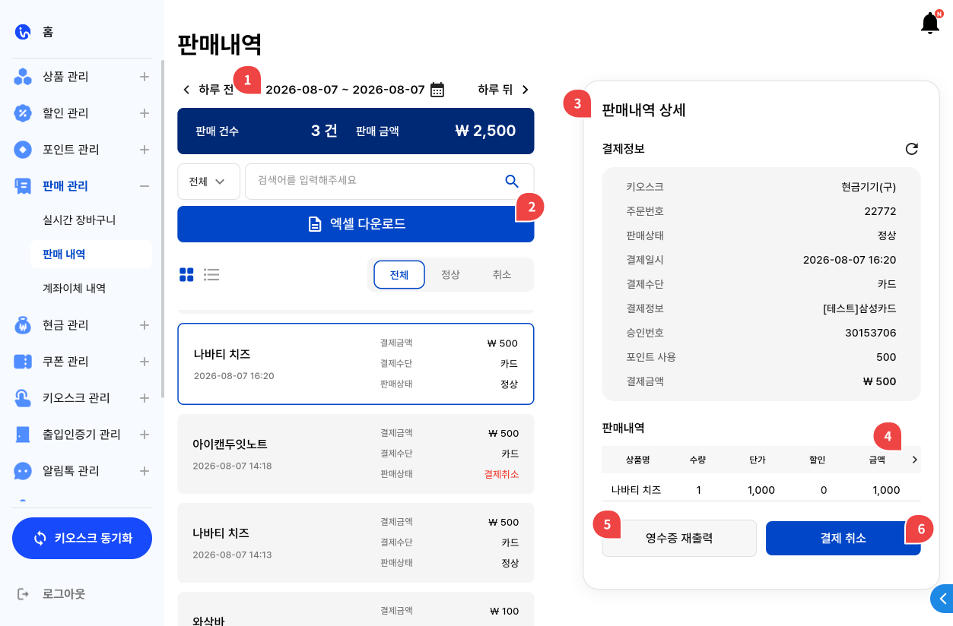Screen dimensions: 953x626
Task: Select the 전체 status tab
Action: (x=399, y=275)
